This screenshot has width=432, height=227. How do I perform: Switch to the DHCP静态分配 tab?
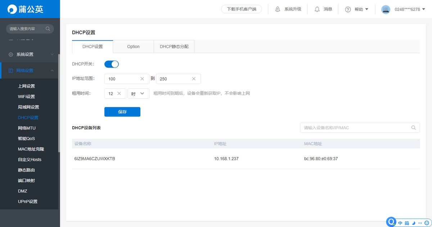point(174,47)
